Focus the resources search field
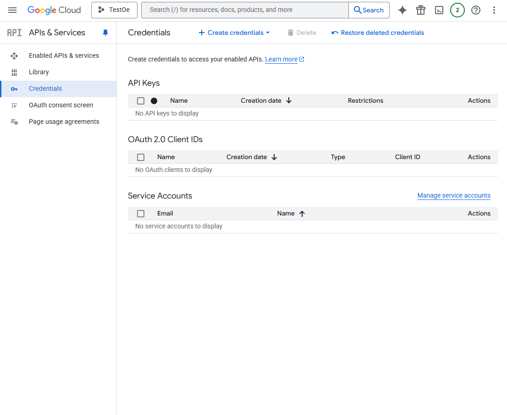Viewport: 507px width, 415px height. [245, 10]
